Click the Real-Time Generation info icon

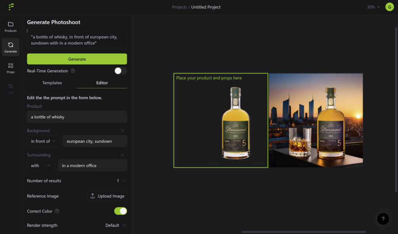73,71
